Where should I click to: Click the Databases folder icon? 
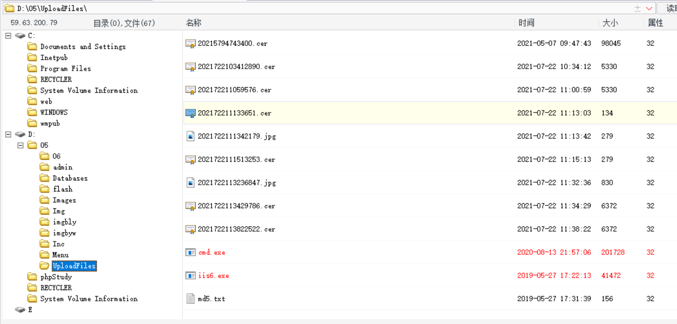(44, 178)
